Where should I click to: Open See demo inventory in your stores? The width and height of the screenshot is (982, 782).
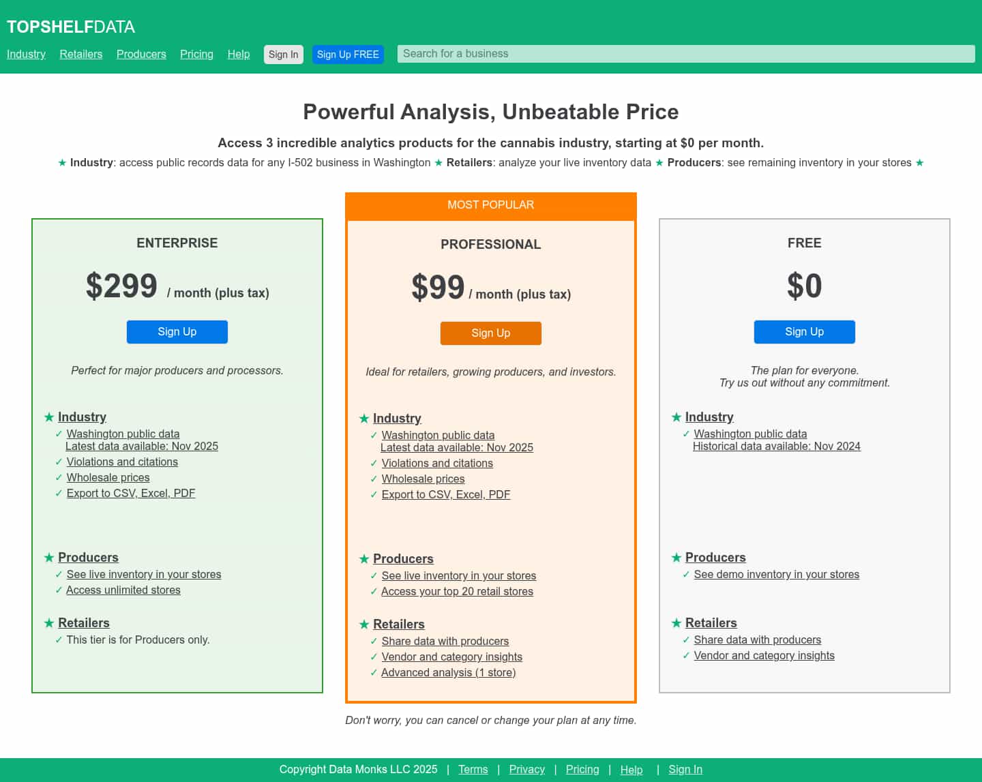pos(776,575)
